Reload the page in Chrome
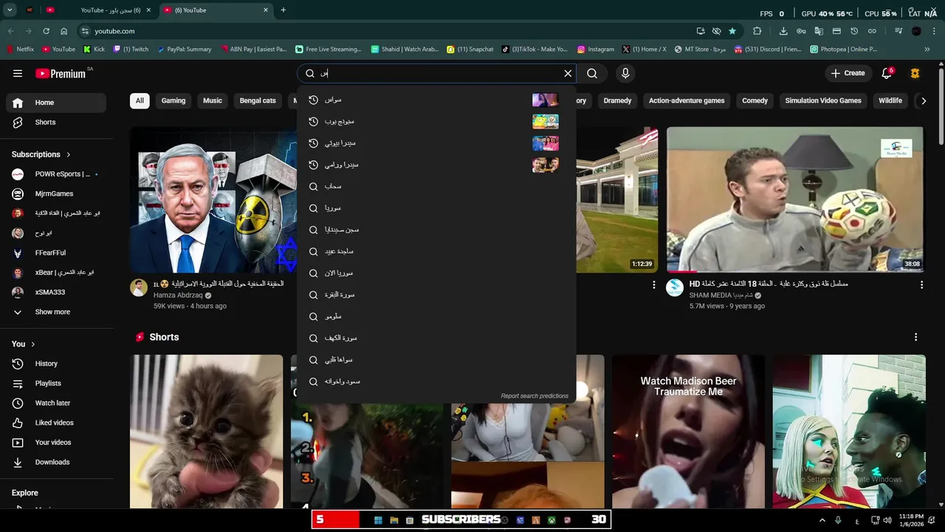The width and height of the screenshot is (945, 532). (46, 31)
